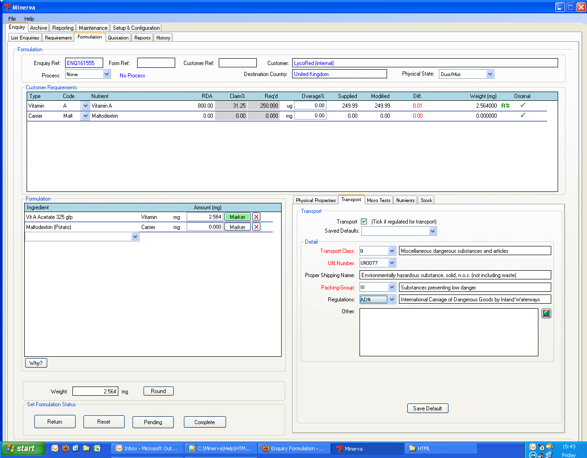
Task: Open the new ingredient dropdown in Formulation
Action: [x=135, y=237]
